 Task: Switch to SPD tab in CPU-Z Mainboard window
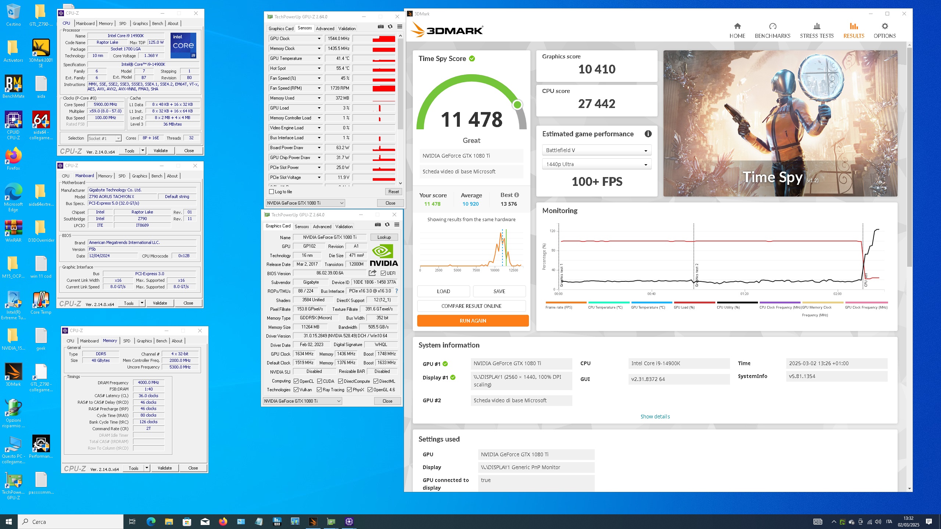point(122,176)
